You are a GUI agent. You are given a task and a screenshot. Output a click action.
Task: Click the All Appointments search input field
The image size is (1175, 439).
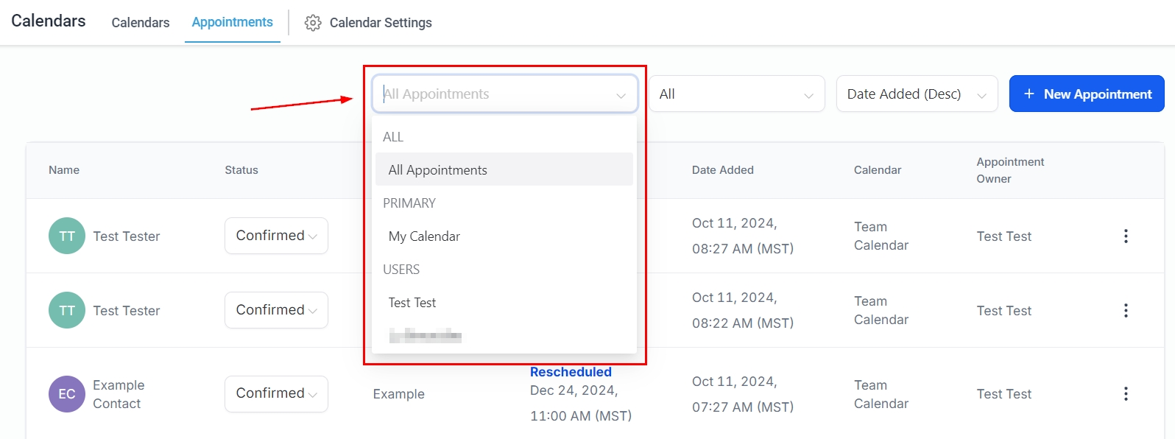pyautogui.click(x=493, y=94)
